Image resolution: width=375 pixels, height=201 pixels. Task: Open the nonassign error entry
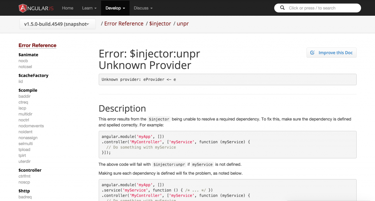point(28,138)
